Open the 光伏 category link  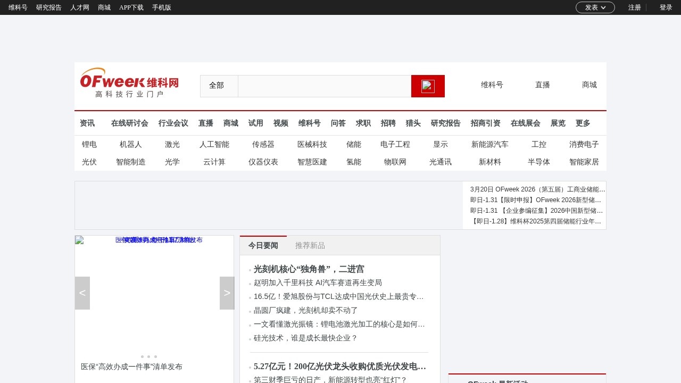pos(89,162)
